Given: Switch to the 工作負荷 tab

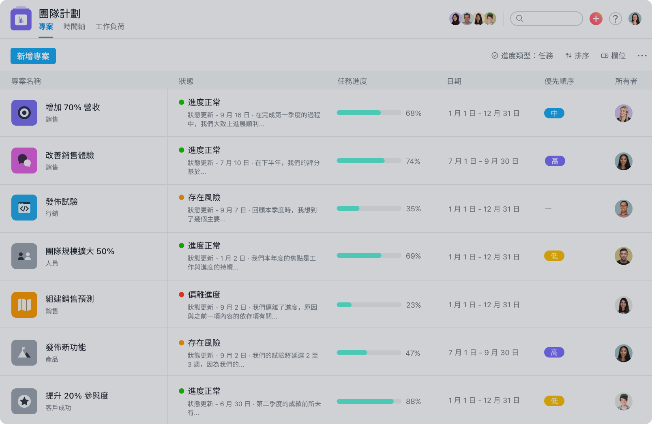Looking at the screenshot, I should [110, 27].
